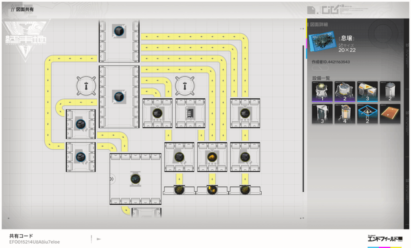
Task: Click the creator ID 4421163543 text
Action: (331, 62)
